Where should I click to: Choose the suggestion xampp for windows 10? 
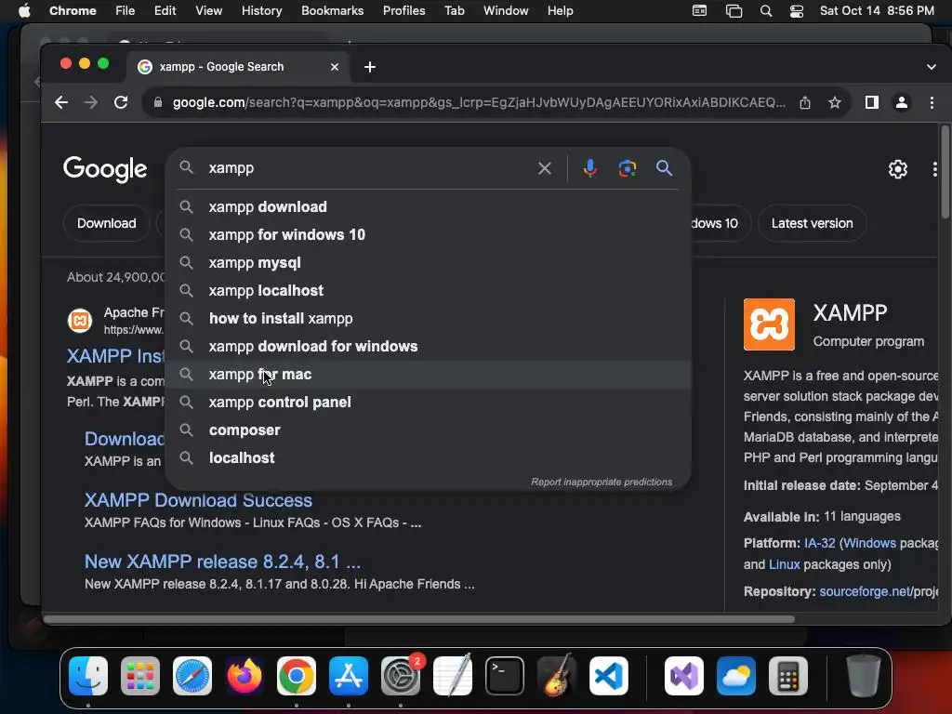point(428,235)
